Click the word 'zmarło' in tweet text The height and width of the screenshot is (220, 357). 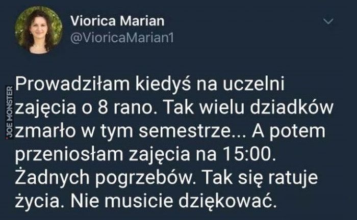coord(45,131)
